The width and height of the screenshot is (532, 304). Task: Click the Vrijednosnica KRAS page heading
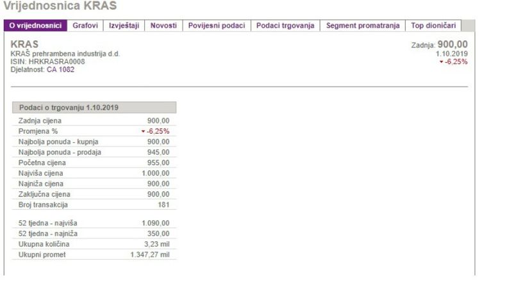(x=60, y=5)
